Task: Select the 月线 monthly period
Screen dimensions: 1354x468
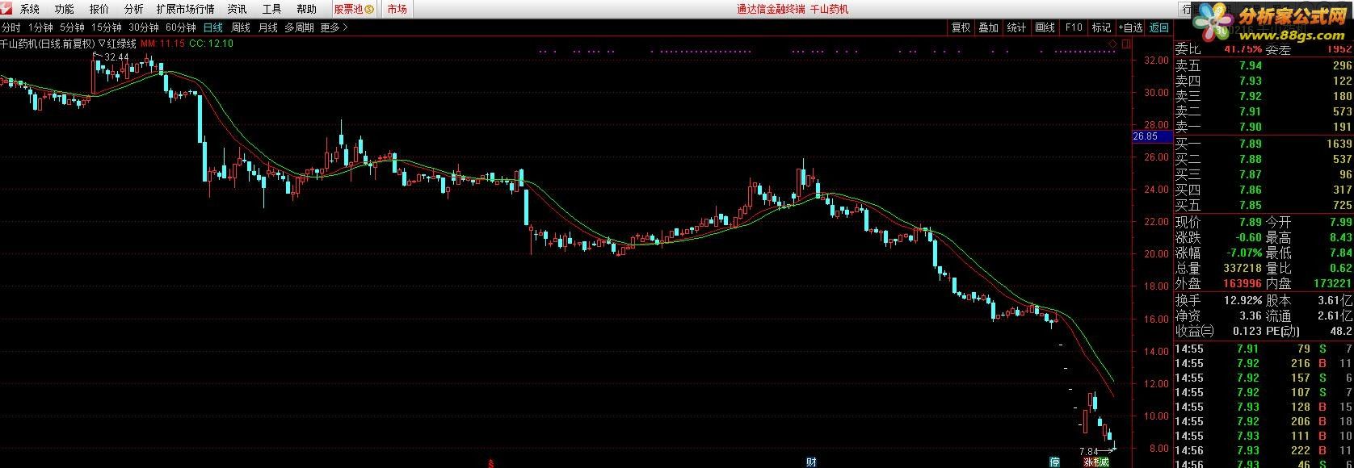Action: click(268, 27)
